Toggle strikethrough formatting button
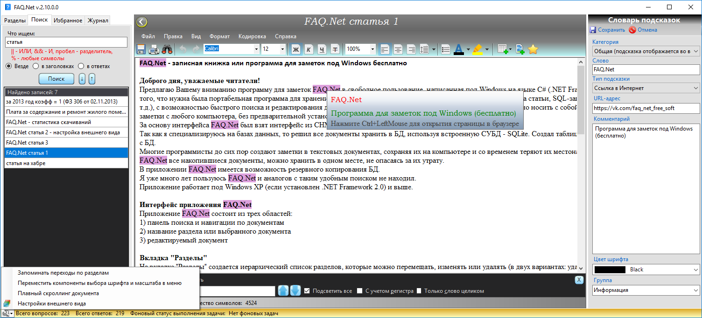 click(x=335, y=49)
